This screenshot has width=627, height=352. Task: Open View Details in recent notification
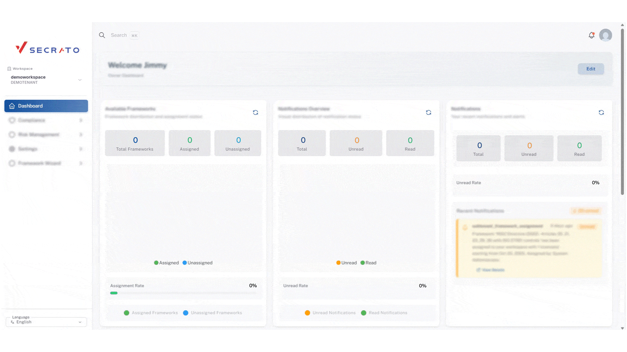point(490,270)
